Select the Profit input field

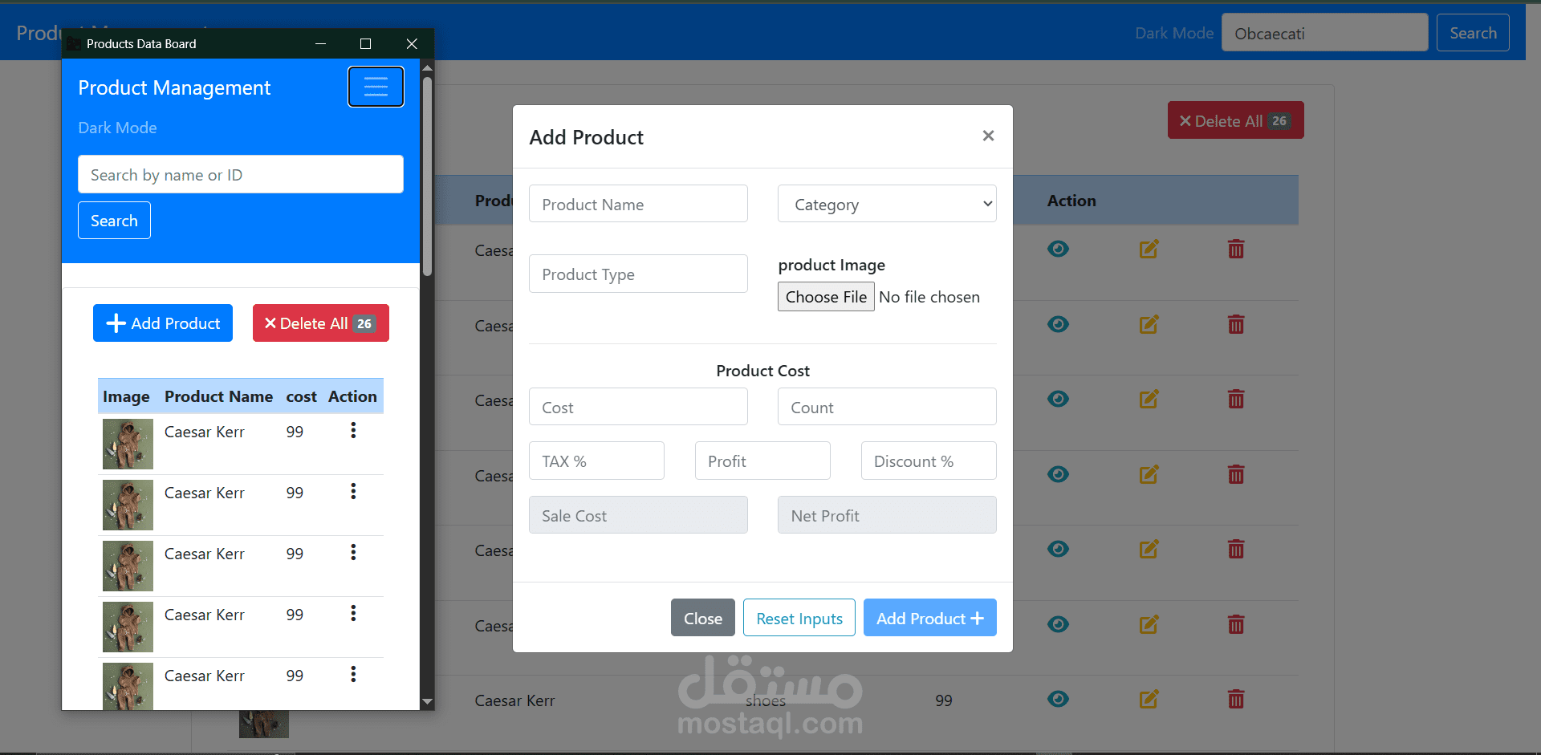click(x=762, y=461)
